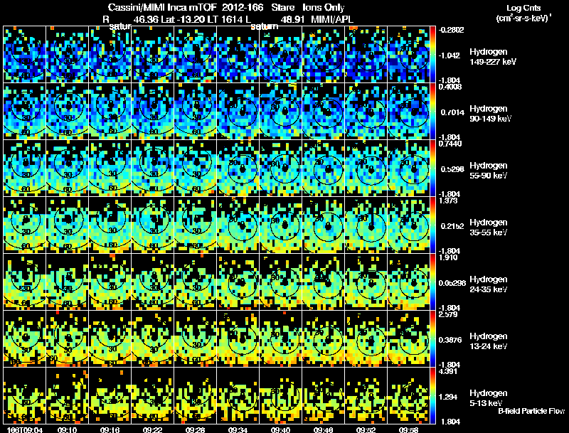Click the B-field Particle Flow text
This screenshot has width=569, height=433.
pos(531,411)
